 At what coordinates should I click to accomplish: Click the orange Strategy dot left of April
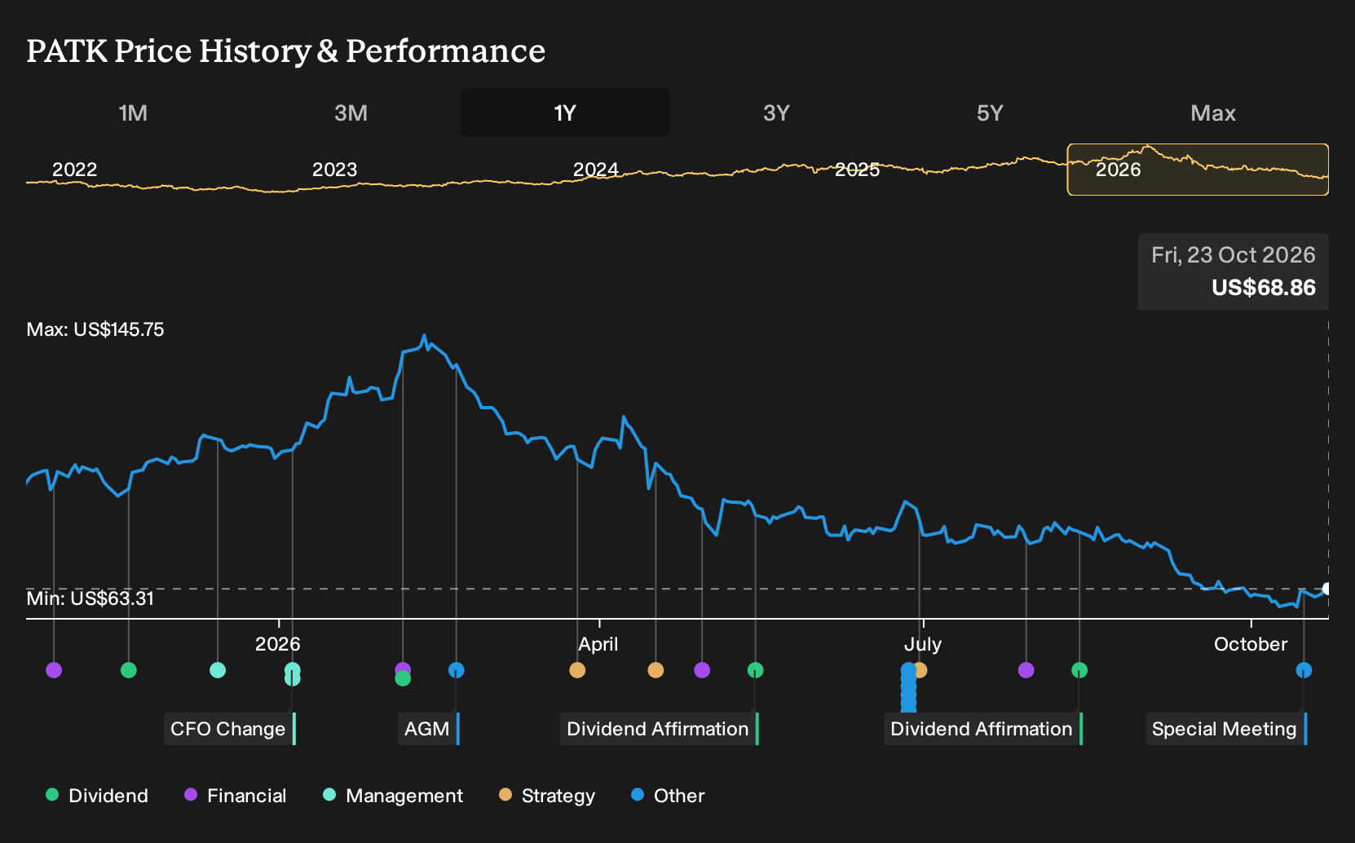tap(577, 670)
